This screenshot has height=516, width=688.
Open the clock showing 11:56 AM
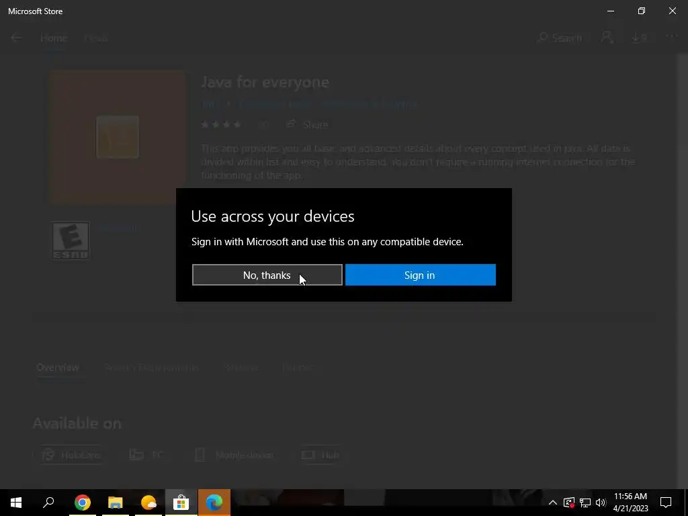[x=630, y=503]
